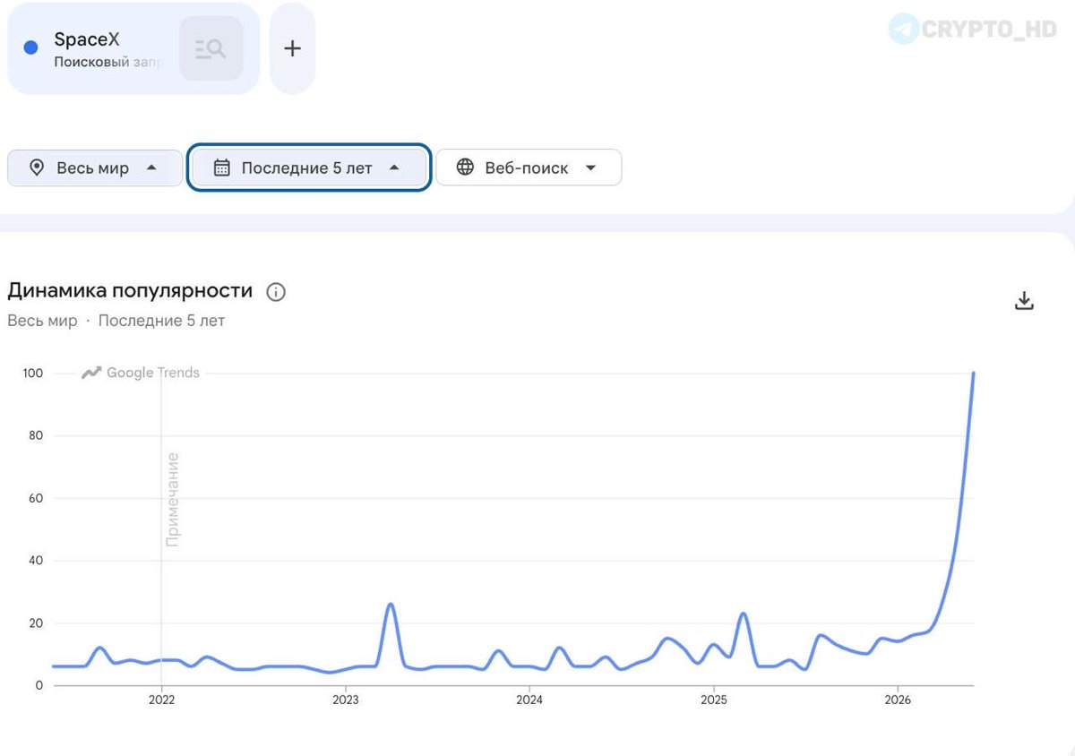Click the 2024 label on the time axis
Screen dimensions: 1075x756
(x=529, y=700)
